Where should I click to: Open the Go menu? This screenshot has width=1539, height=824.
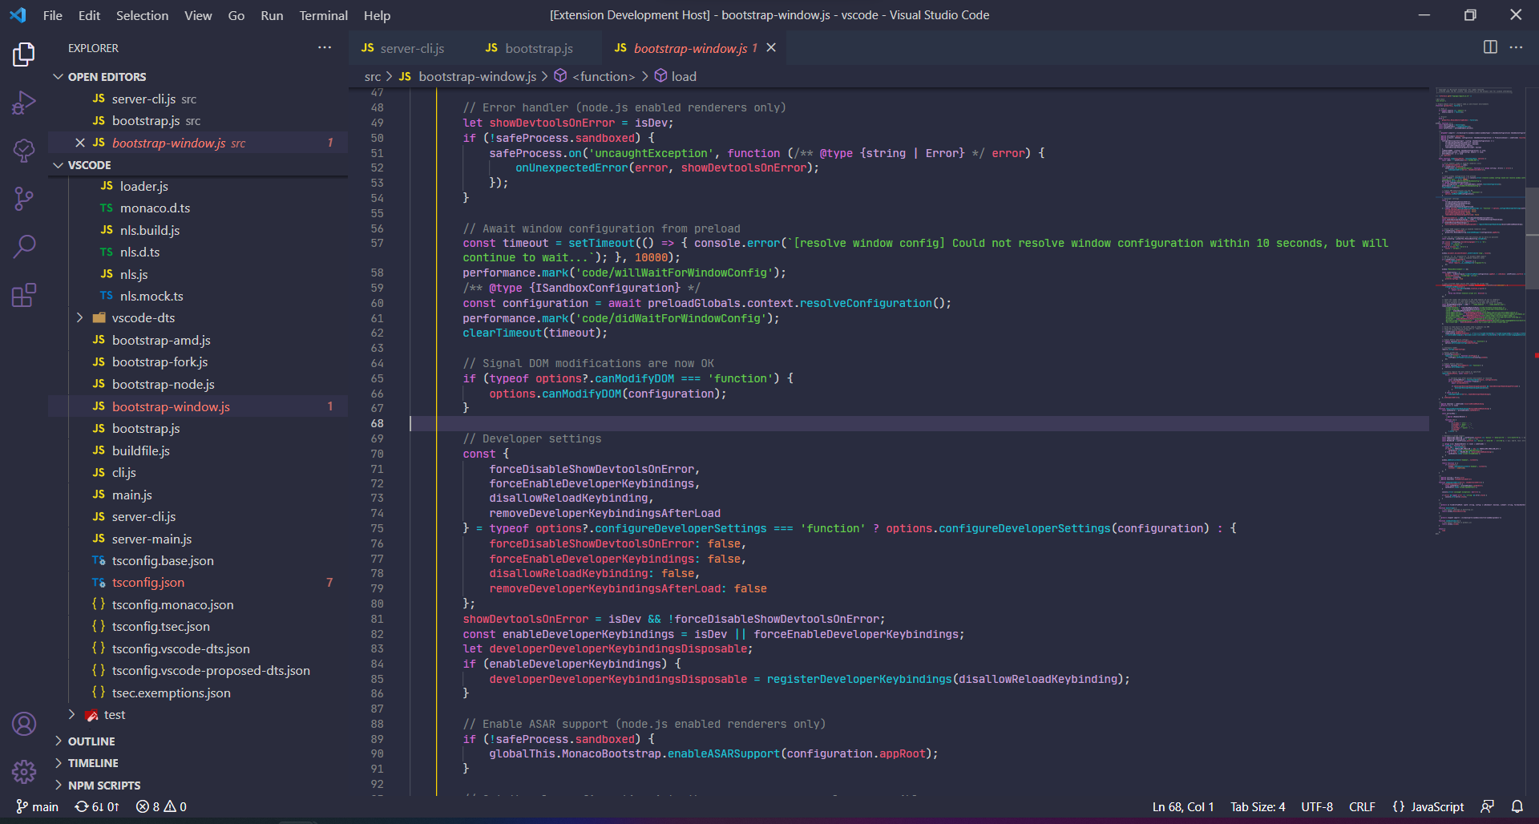click(236, 15)
